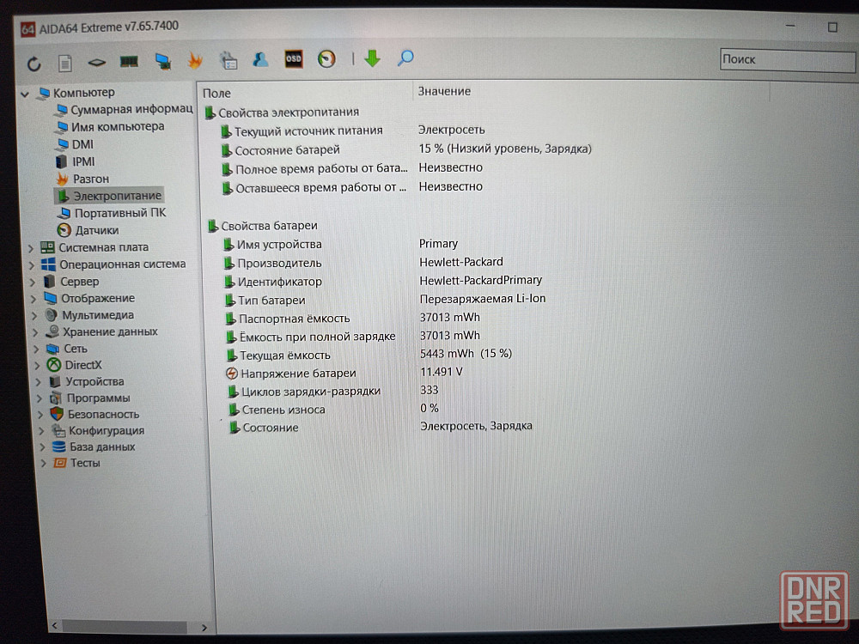The height and width of the screenshot is (644, 859).
Task: Expand the DirectX tree node
Action: pos(37,365)
